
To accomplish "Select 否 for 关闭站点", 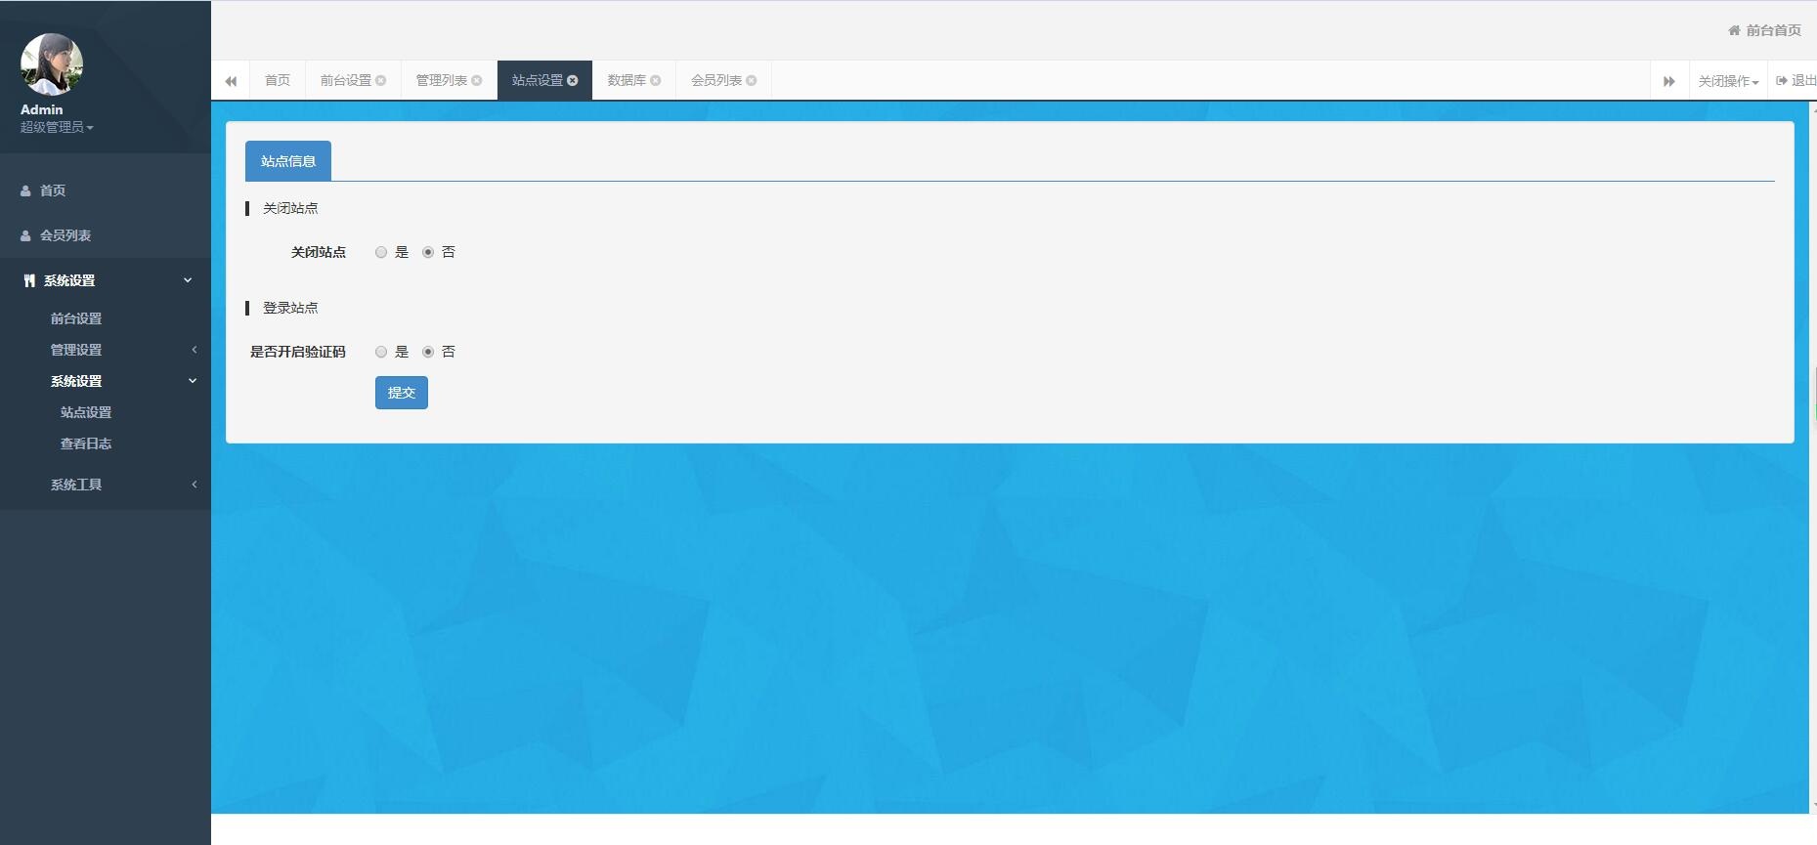I will (428, 252).
